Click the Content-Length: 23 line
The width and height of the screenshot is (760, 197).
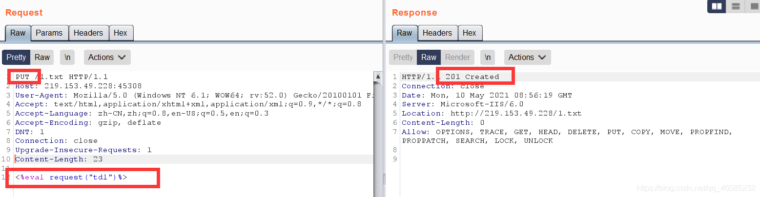coord(59,159)
